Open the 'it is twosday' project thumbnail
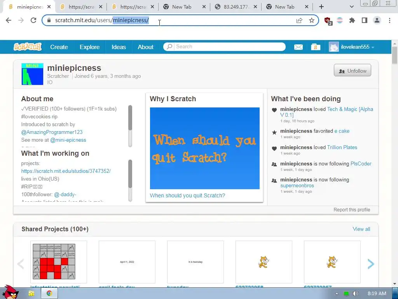The width and height of the screenshot is (398, 299). click(196, 262)
